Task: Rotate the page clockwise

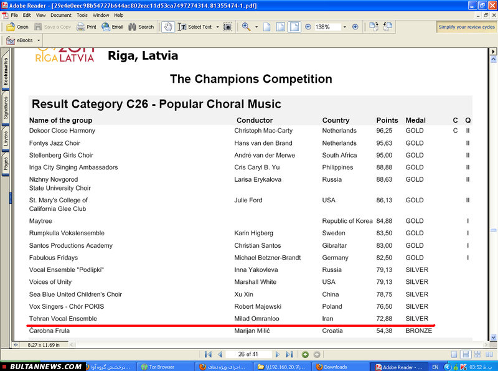Action: click(374, 27)
